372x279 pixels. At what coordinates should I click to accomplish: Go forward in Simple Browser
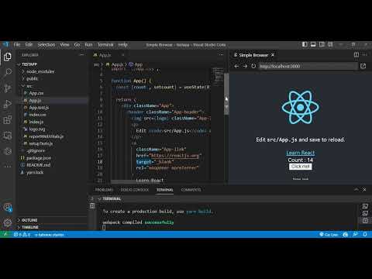[x=245, y=66]
